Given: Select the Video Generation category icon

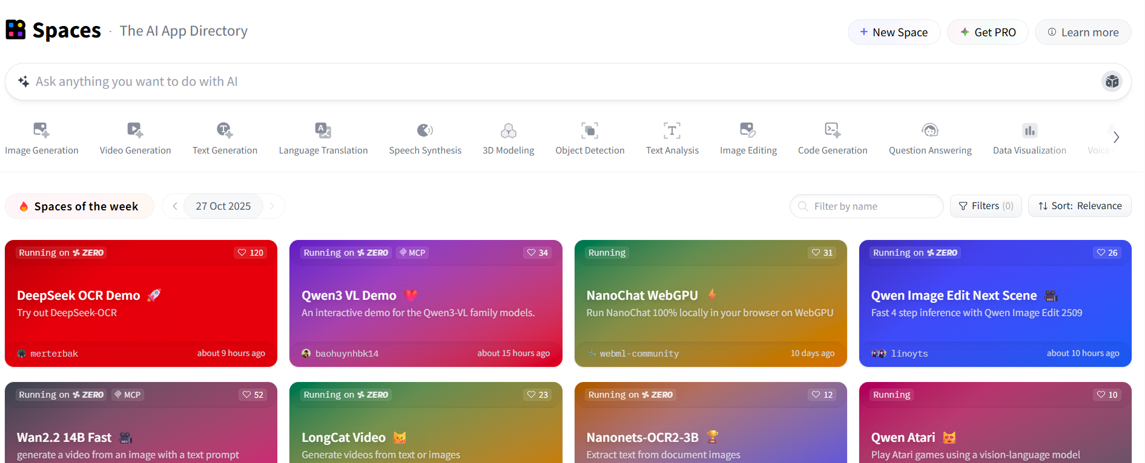Looking at the screenshot, I should pos(135,130).
